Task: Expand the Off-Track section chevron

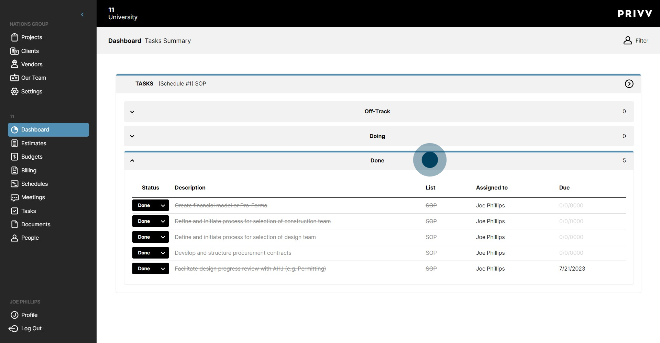Action: [132, 112]
